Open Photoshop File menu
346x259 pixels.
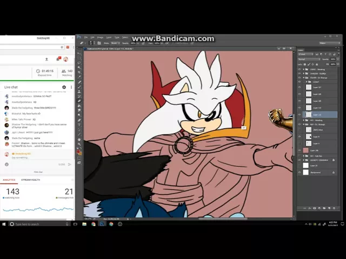click(x=86, y=37)
